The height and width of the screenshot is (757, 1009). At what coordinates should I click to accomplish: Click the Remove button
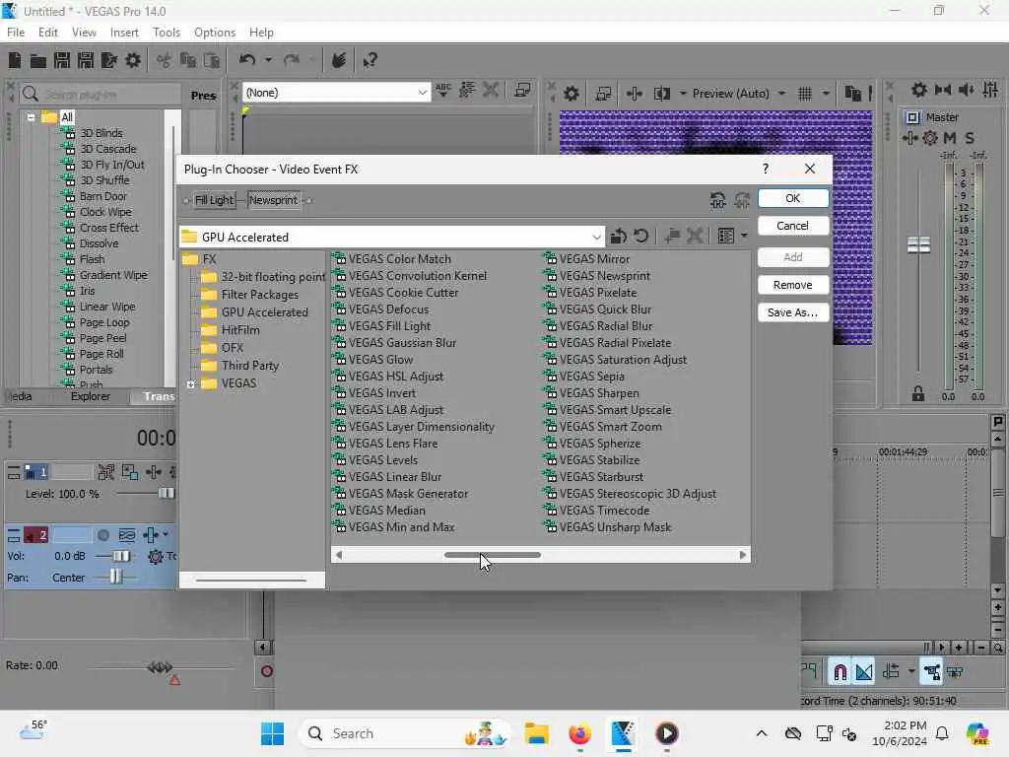click(793, 285)
